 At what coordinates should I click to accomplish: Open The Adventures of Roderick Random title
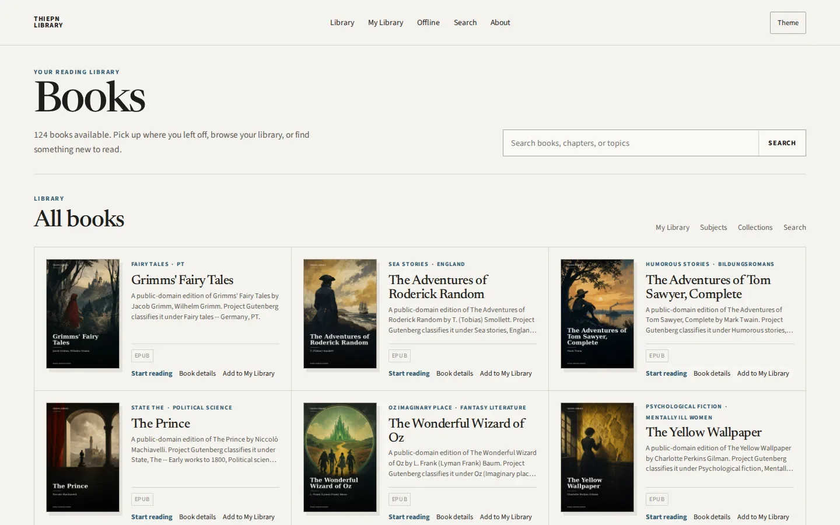pyautogui.click(x=438, y=287)
